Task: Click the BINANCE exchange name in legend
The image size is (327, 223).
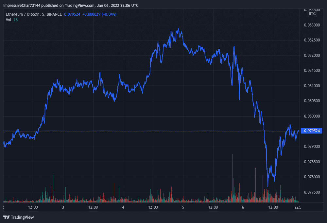Action: 55,14
